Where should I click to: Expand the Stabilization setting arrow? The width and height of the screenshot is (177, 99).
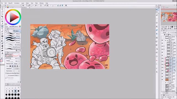tap(19, 68)
